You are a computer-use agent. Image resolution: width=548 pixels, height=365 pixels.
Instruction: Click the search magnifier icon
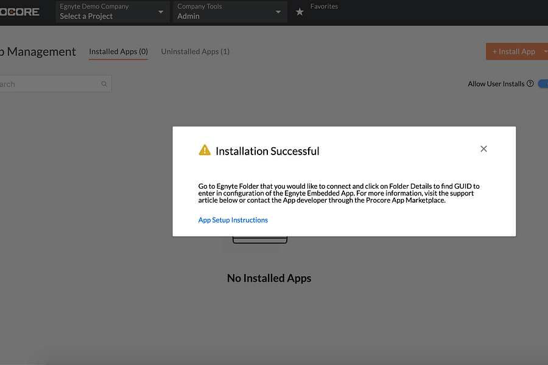point(104,83)
